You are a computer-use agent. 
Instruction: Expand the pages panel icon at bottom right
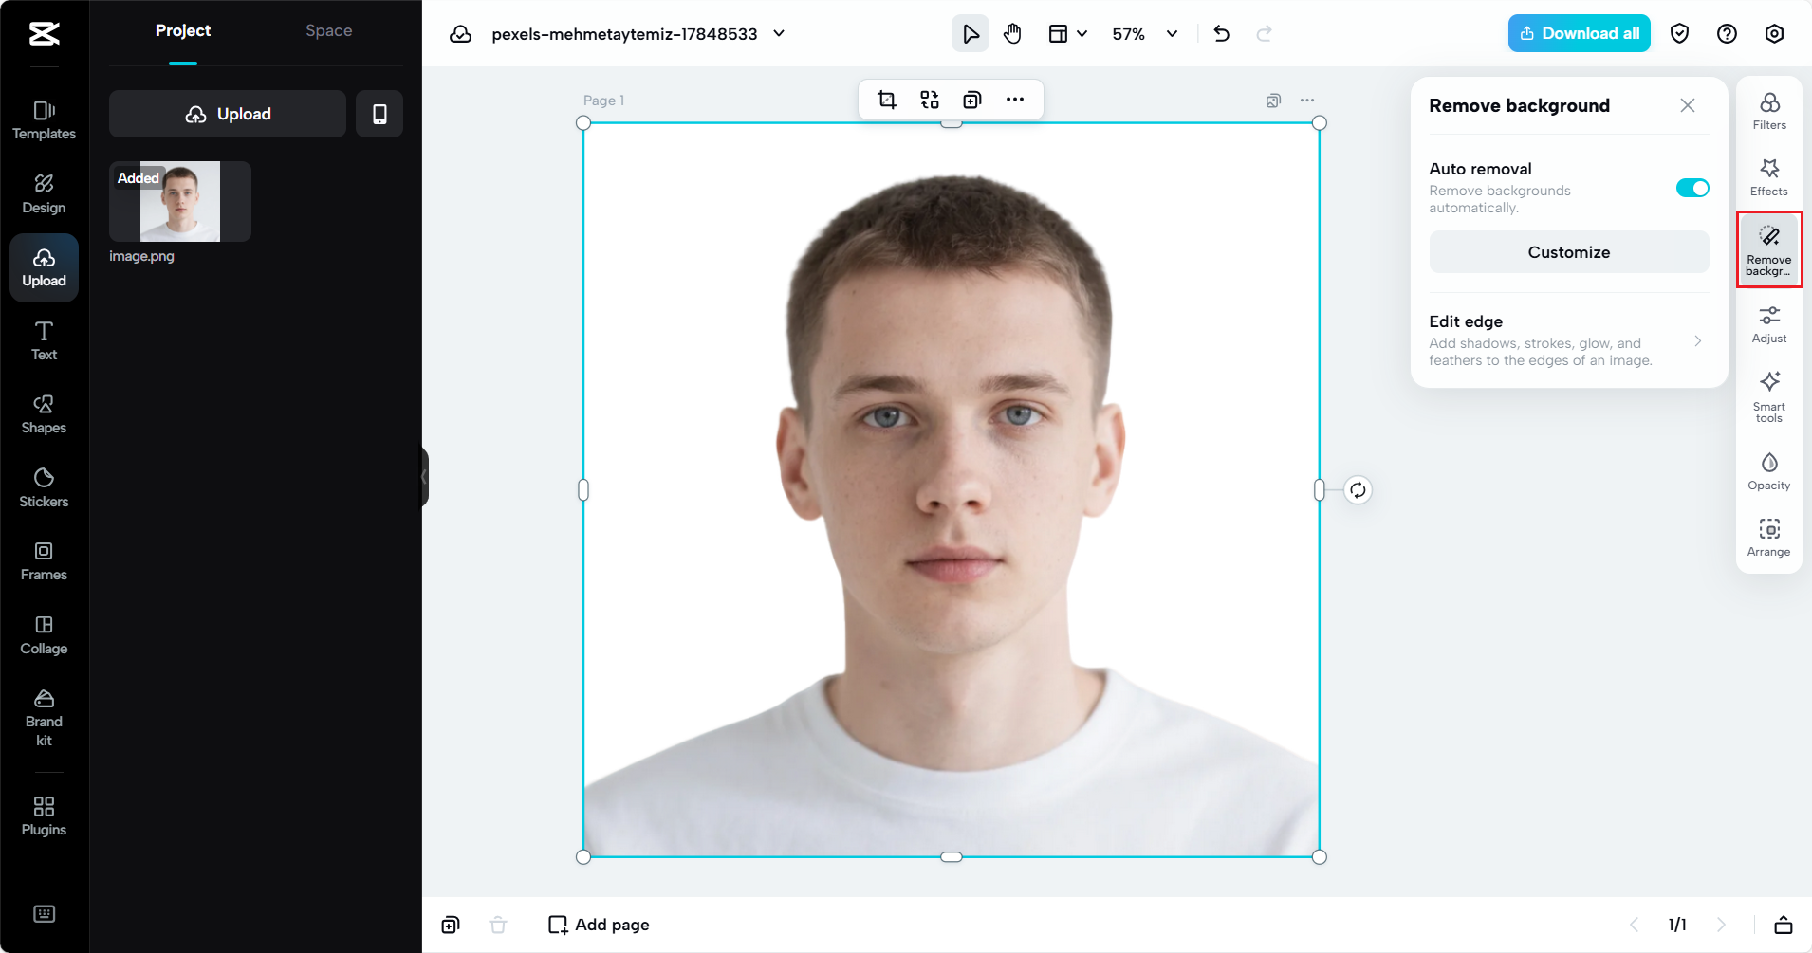click(x=1784, y=925)
